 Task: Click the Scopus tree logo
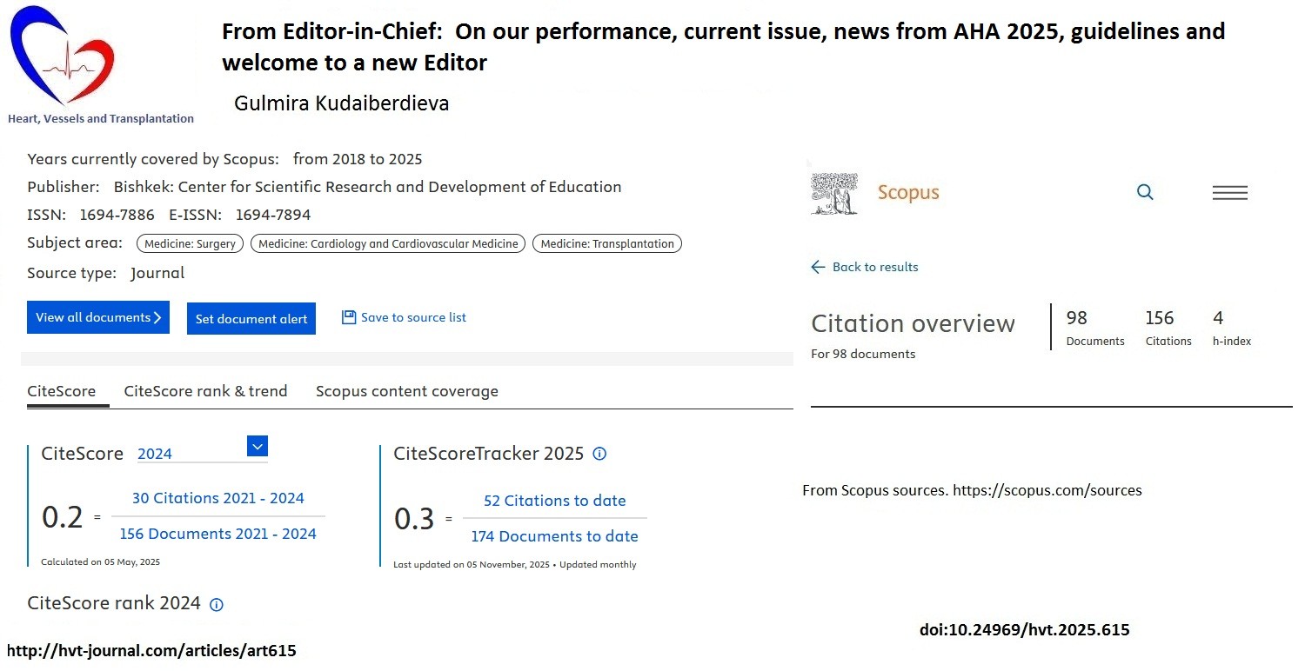coord(833,193)
